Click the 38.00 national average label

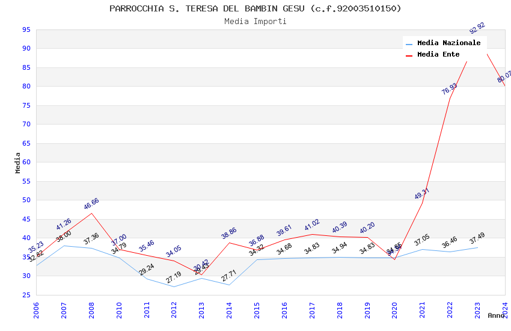click(64, 237)
